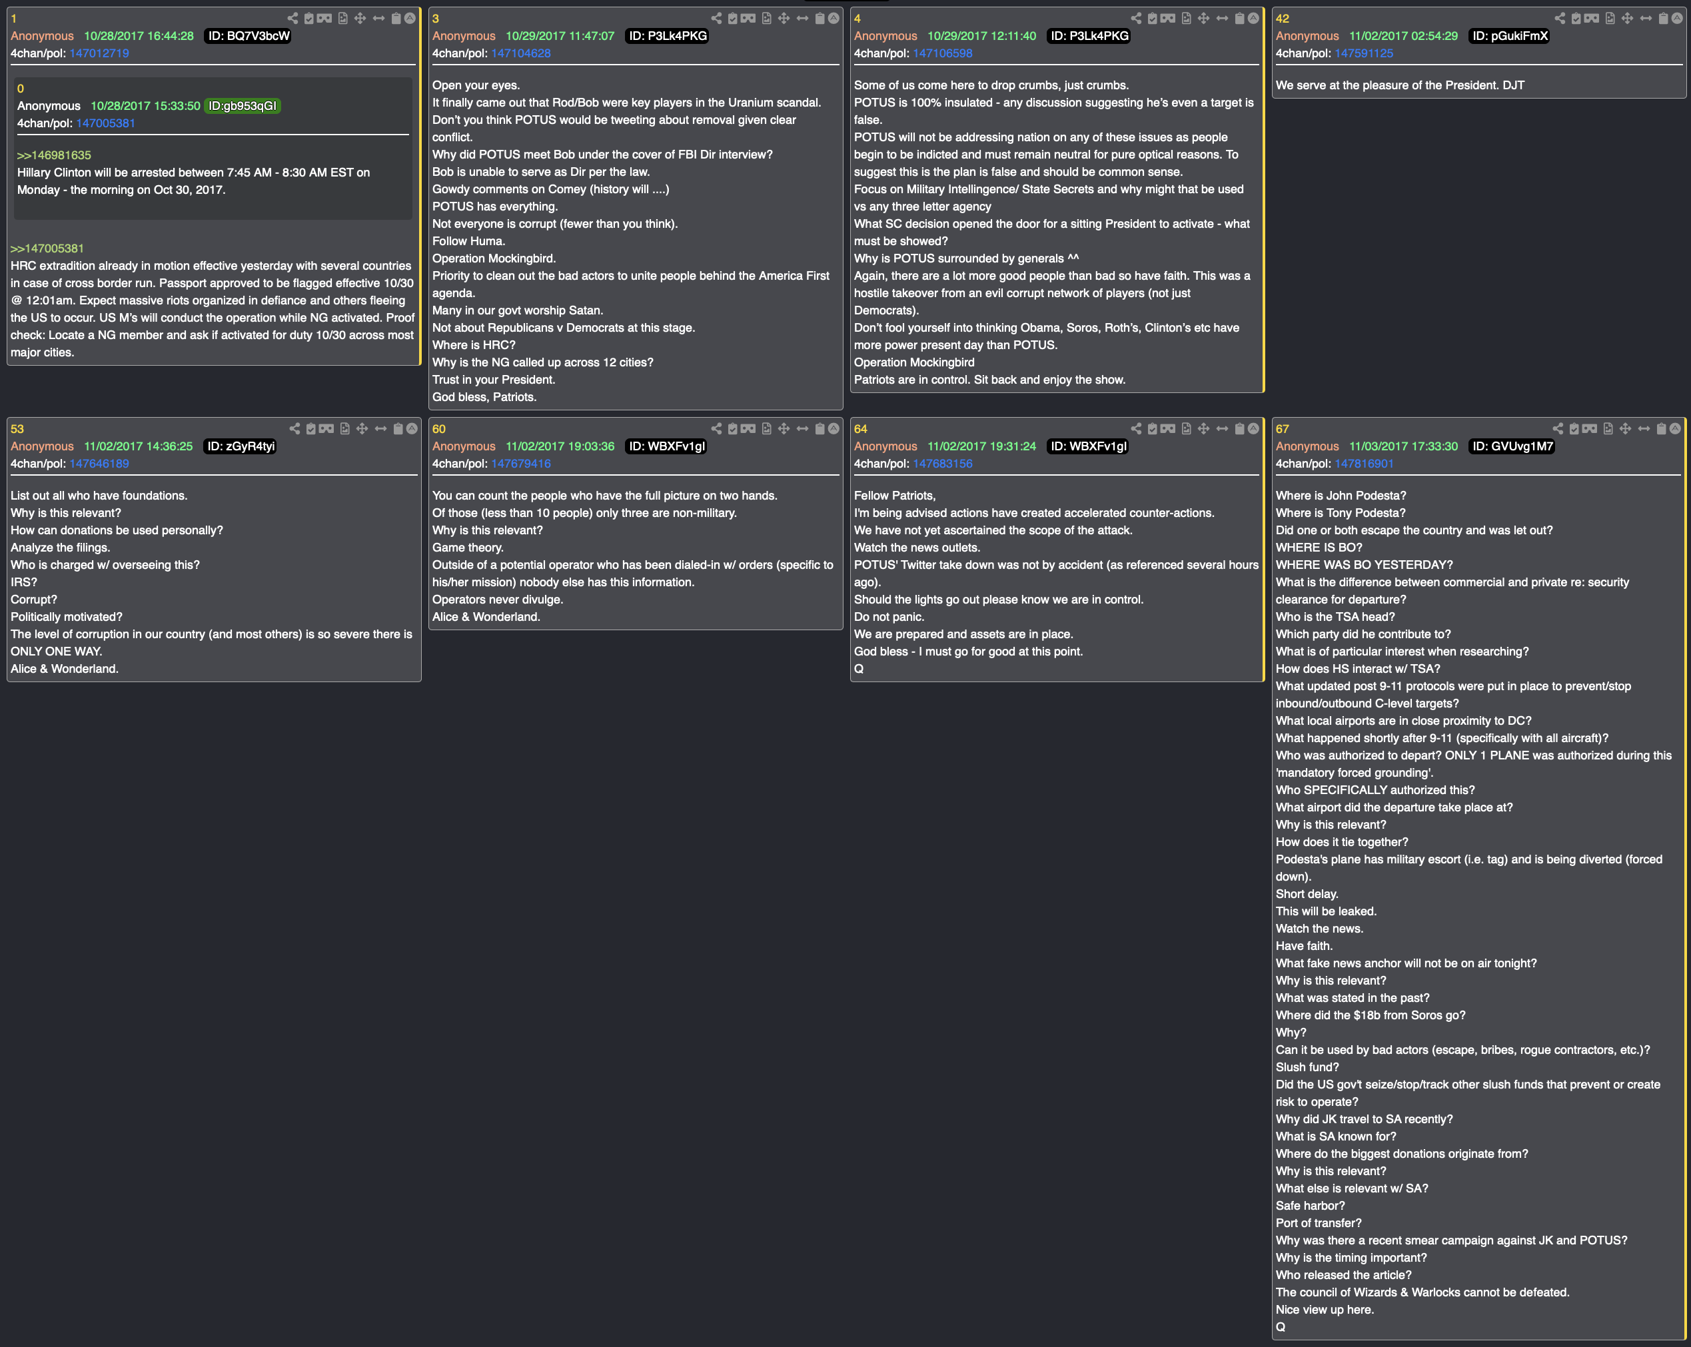Click ID: GVUvg1M7 badge

[1511, 446]
